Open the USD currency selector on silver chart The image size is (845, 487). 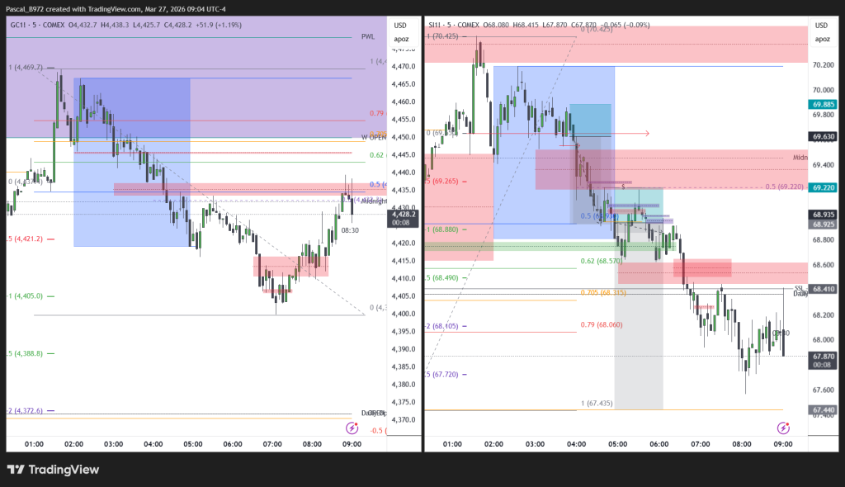[x=822, y=26]
